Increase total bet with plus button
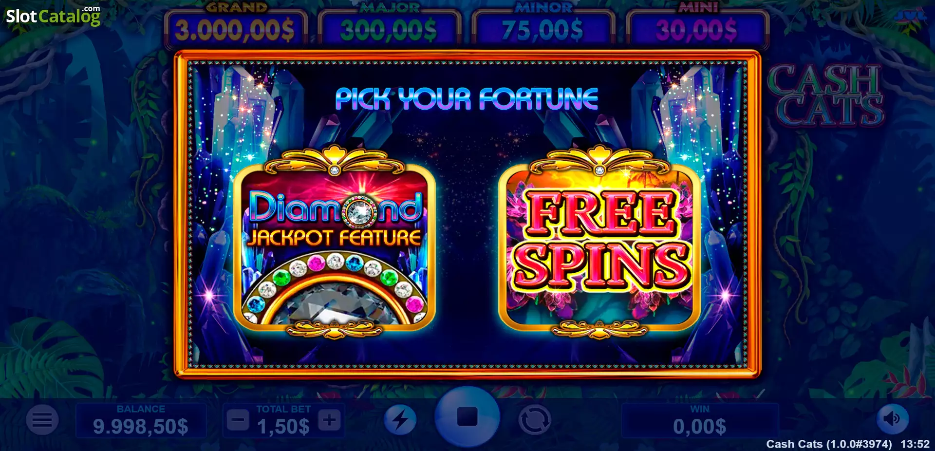935x451 pixels. click(x=329, y=420)
